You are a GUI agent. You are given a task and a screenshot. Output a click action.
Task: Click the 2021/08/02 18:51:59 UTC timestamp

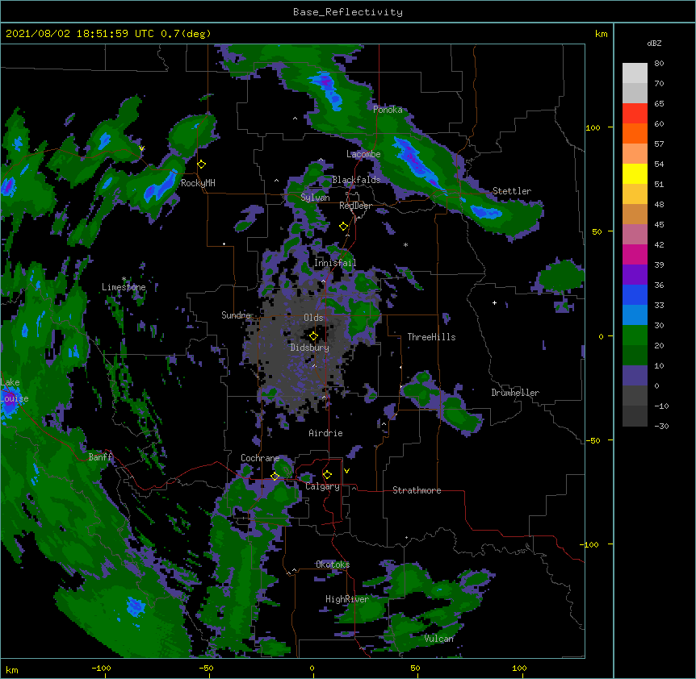point(79,34)
